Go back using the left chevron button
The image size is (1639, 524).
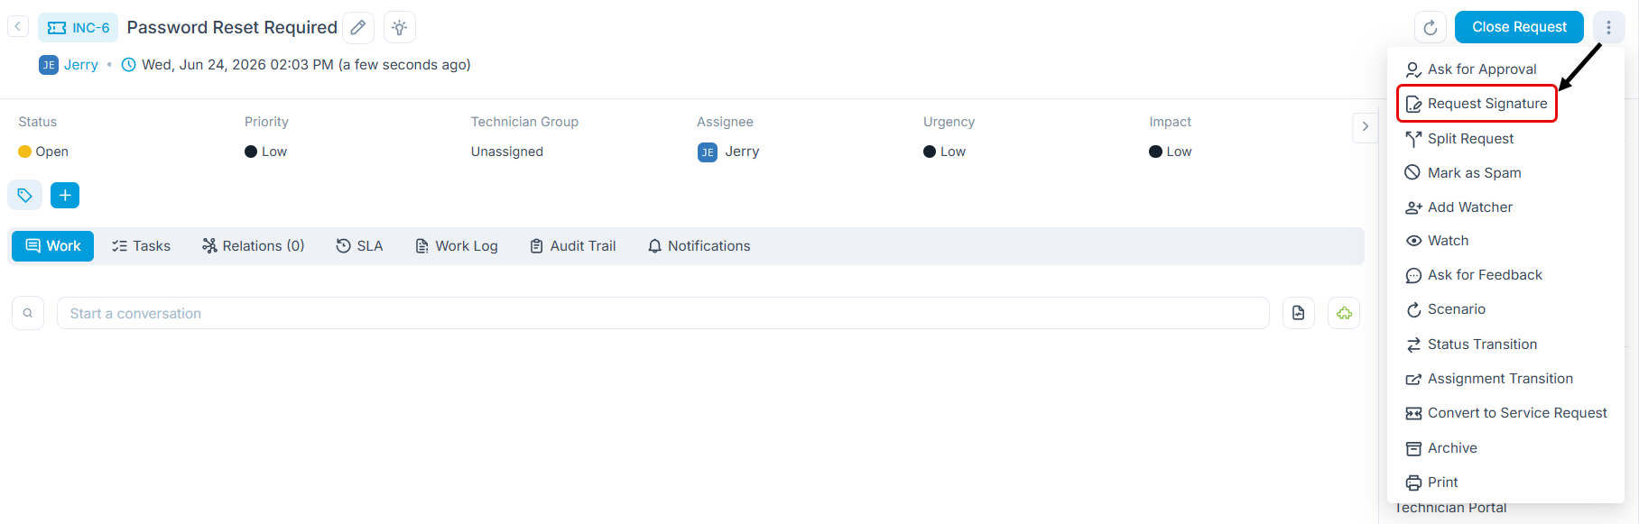pos(17,26)
